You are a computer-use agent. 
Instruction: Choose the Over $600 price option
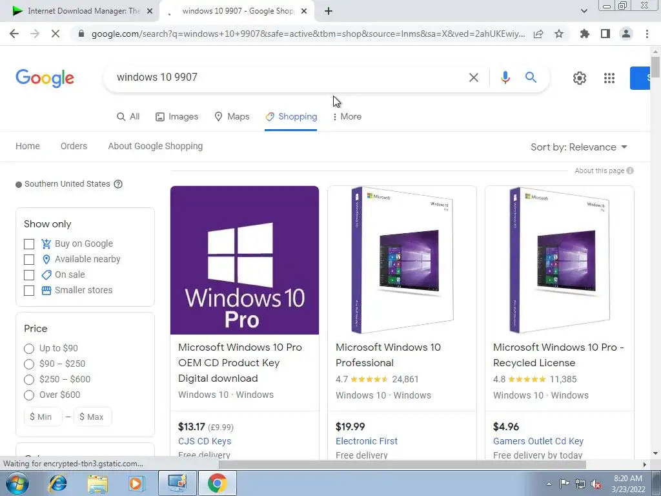tap(29, 395)
